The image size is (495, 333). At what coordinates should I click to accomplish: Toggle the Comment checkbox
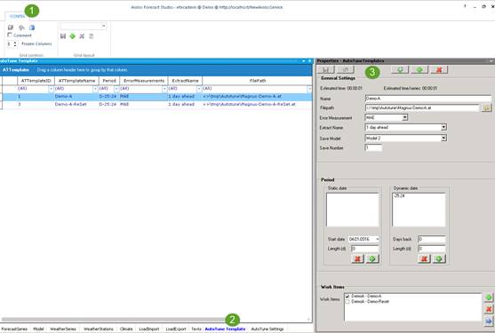[x=10, y=35]
